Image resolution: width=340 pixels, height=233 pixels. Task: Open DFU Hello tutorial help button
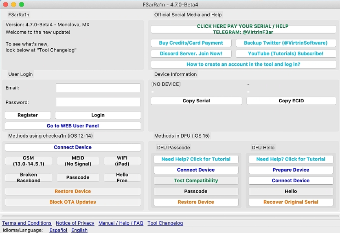coord(291,159)
